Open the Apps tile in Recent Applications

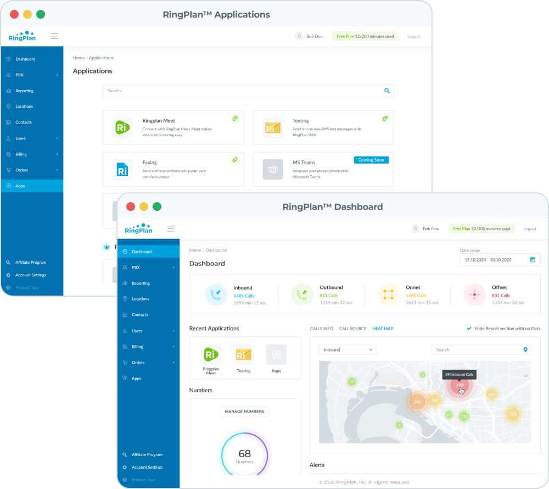pos(276,355)
